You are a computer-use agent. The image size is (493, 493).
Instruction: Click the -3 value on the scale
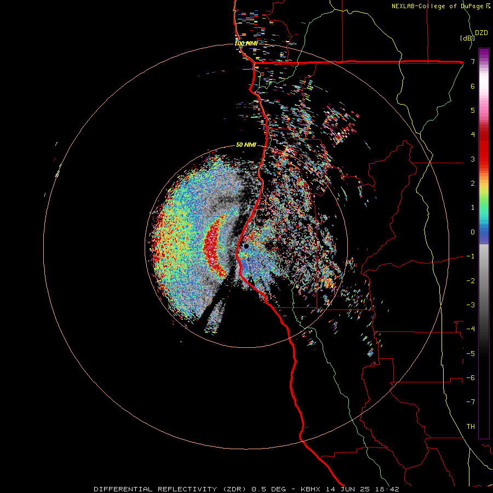tap(471, 305)
